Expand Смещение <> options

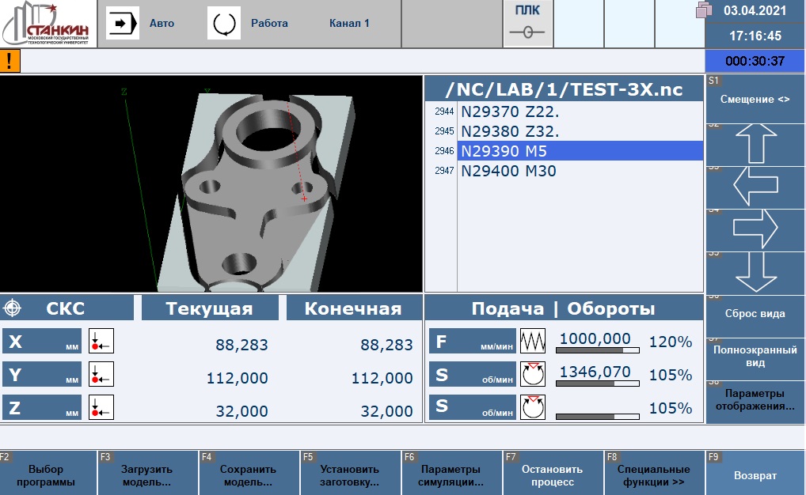(755, 100)
